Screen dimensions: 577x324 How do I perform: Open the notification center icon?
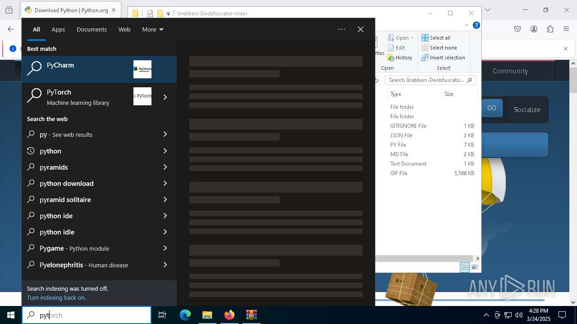point(562,315)
